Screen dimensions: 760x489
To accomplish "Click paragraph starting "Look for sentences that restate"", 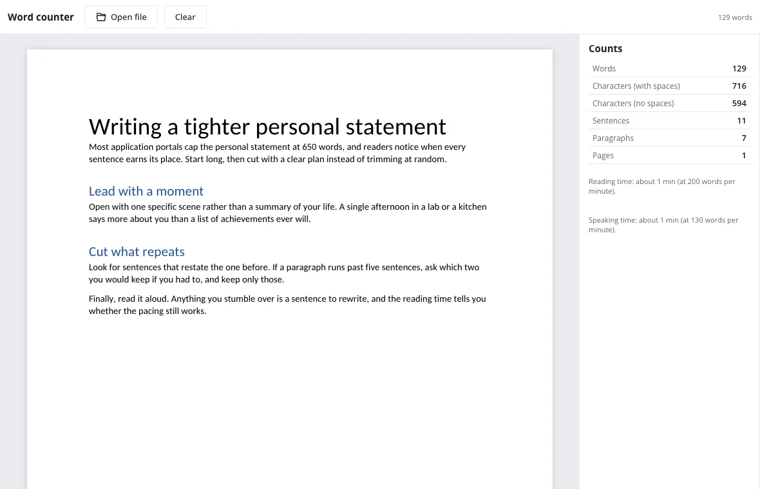I will pos(284,273).
